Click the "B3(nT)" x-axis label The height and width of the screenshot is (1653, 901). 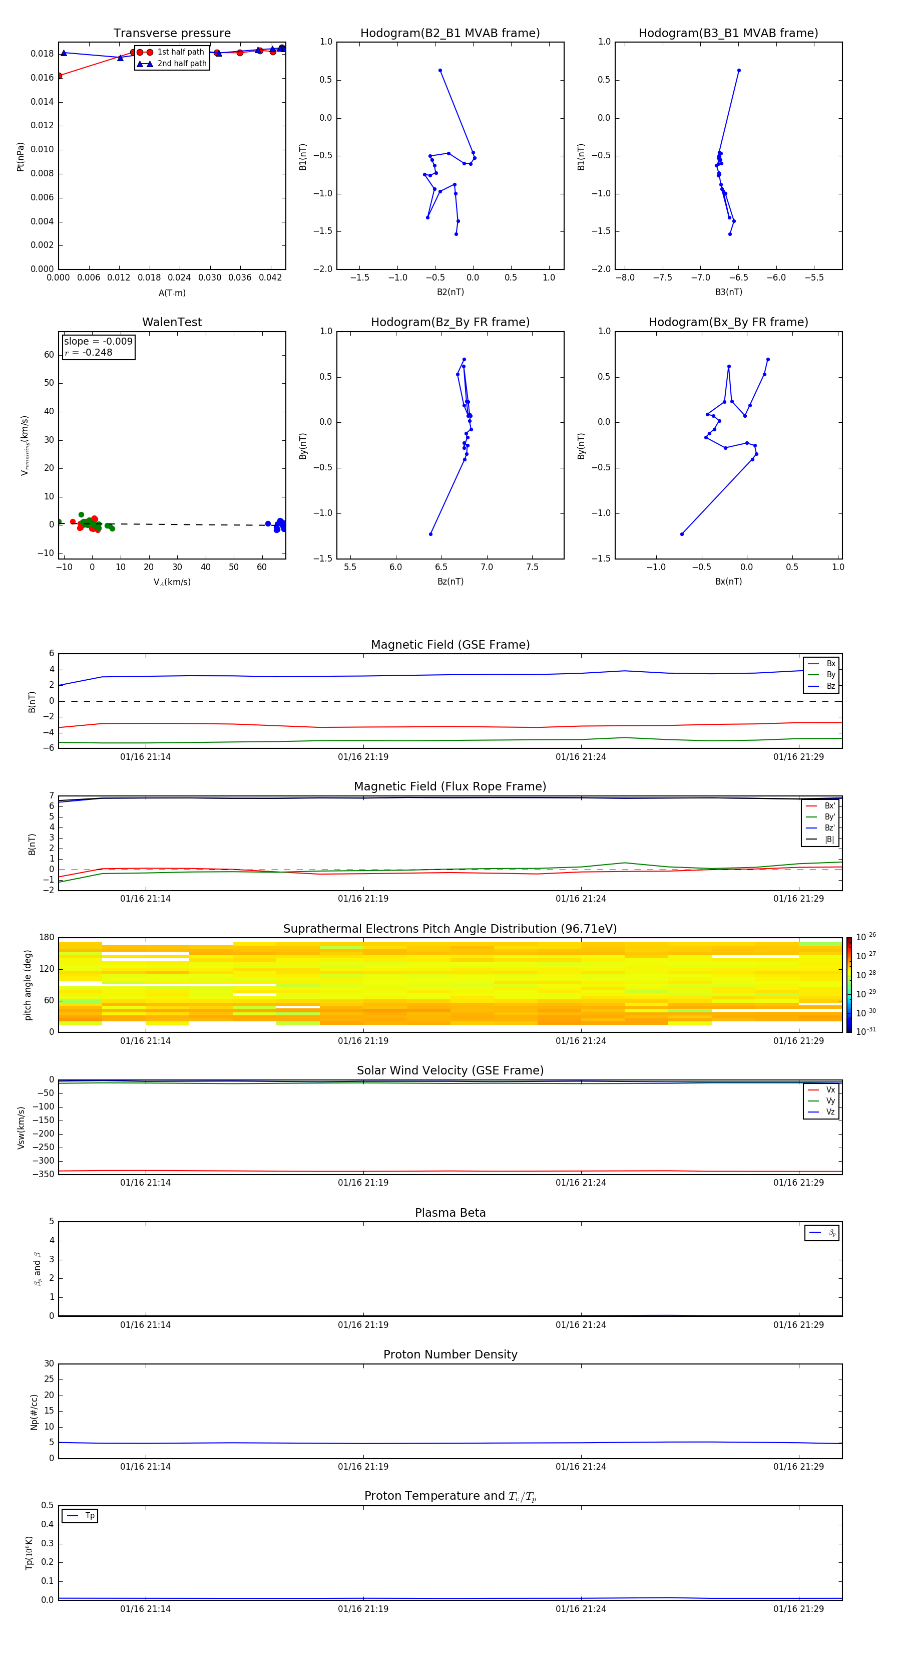pos(728,292)
